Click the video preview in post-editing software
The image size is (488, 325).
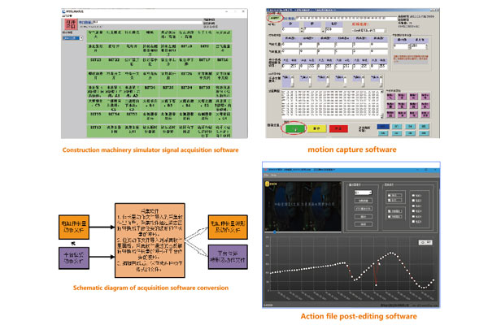coord(303,206)
